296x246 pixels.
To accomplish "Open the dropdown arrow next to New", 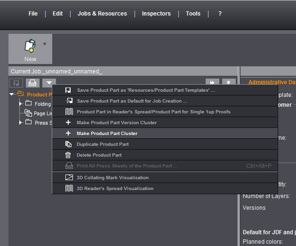I will click(45, 44).
